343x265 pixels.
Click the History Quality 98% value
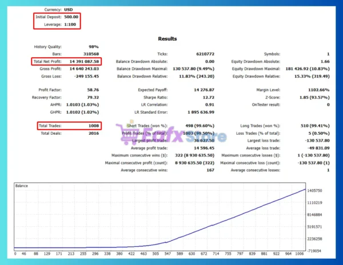click(x=94, y=46)
